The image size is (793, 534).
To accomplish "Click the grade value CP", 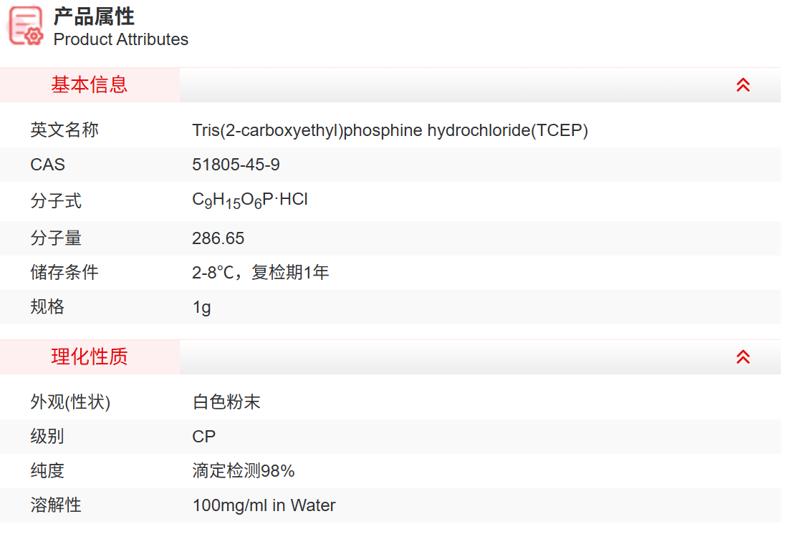I will click(x=203, y=437).
